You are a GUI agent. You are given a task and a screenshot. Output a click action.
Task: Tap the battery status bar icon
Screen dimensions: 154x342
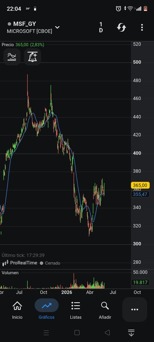click(145, 9)
